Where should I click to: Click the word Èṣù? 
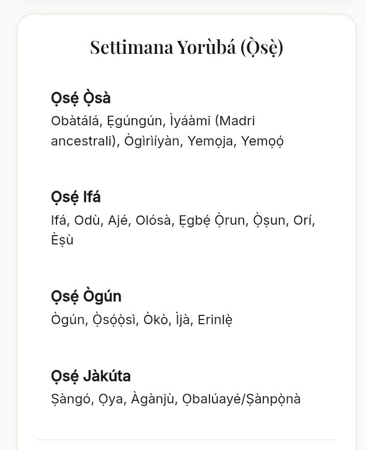tap(62, 240)
